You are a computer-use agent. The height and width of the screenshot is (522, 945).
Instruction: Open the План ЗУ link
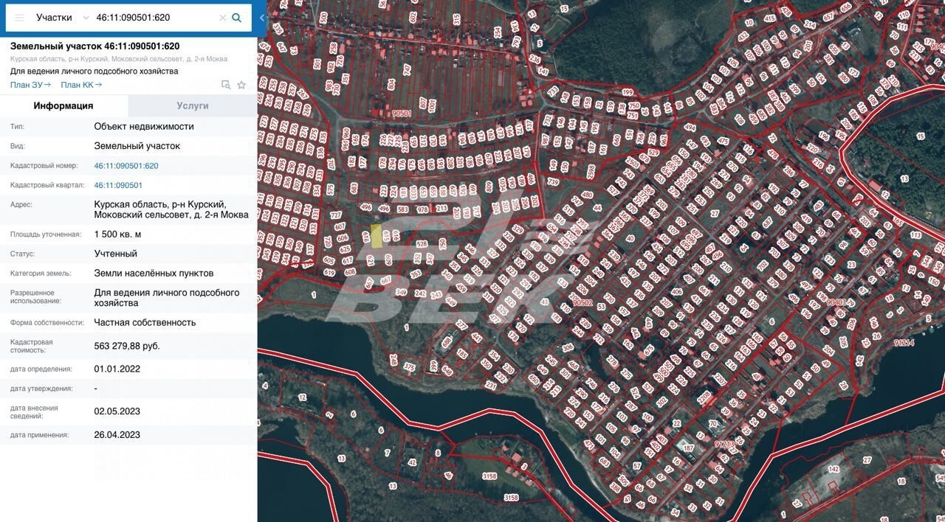coord(30,85)
